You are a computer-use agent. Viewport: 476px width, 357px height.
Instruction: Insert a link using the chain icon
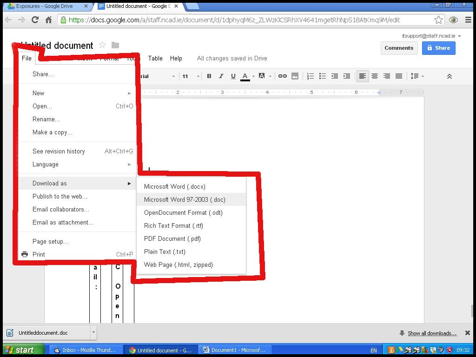[282, 76]
